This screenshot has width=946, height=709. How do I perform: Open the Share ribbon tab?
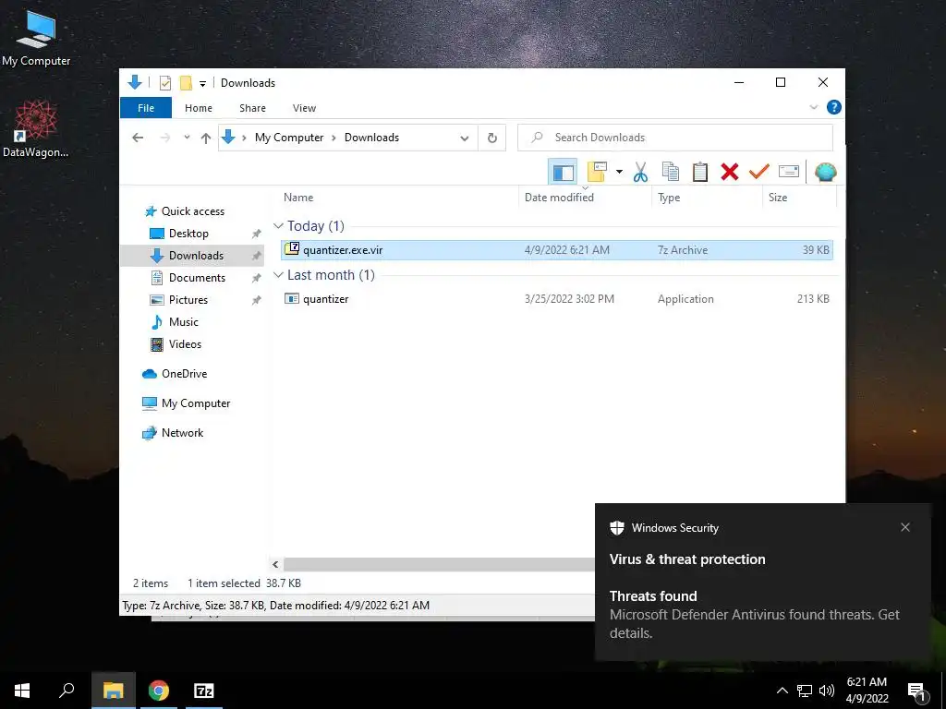252,108
